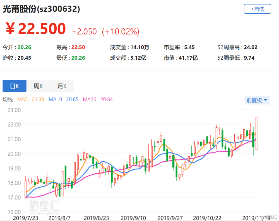Click the price change +2.050 value
279x221 pixels.
point(84,32)
